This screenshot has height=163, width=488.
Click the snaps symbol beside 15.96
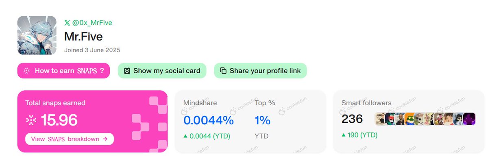coord(31,120)
